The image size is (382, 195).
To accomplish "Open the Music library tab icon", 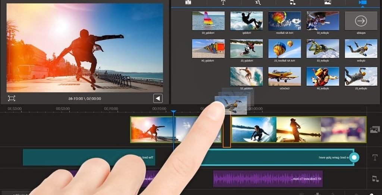I will click(292, 3).
